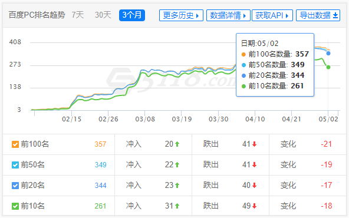Uncheck the 前20名 blue checkbox
This screenshot has width=349, height=218.
[15, 186]
